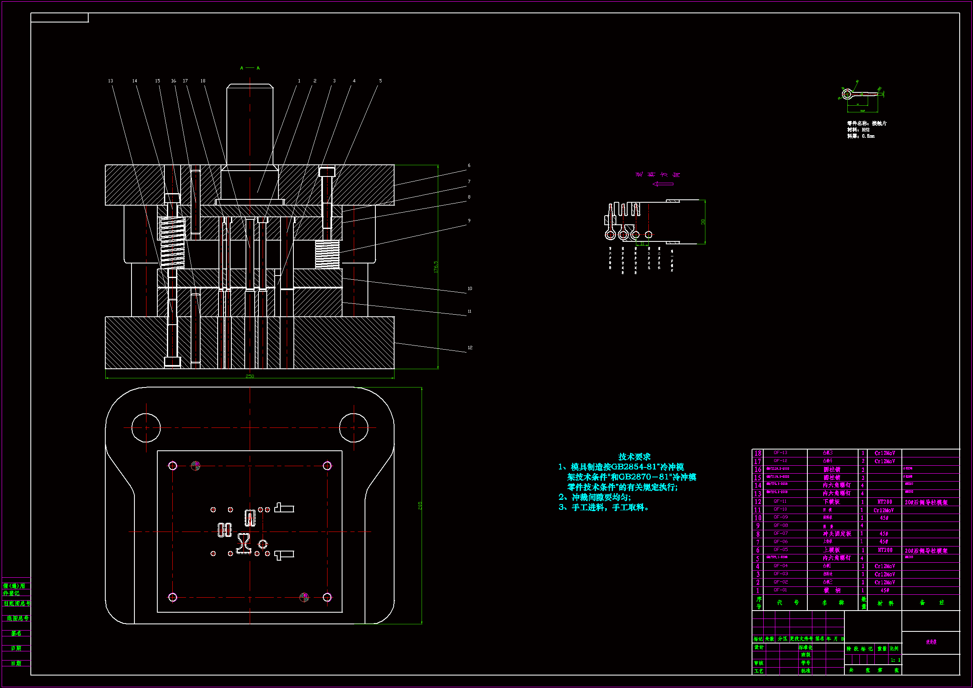The height and width of the screenshot is (688, 973).
Task: Click the QF-13 cell in parts list
Action: point(780,453)
